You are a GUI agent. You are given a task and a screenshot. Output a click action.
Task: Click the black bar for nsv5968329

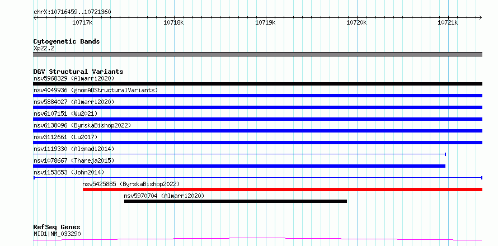coord(257,84)
